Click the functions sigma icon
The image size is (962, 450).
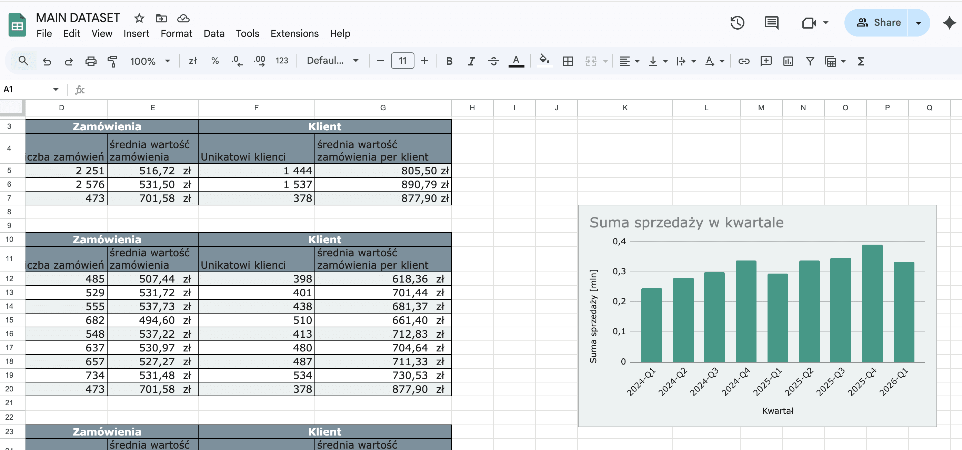point(861,61)
